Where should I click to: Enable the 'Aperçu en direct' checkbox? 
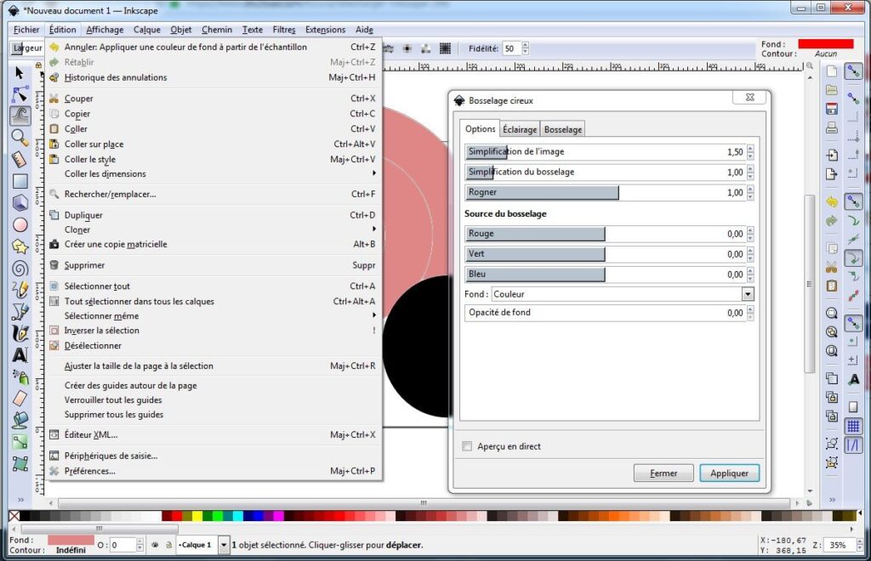[467, 445]
